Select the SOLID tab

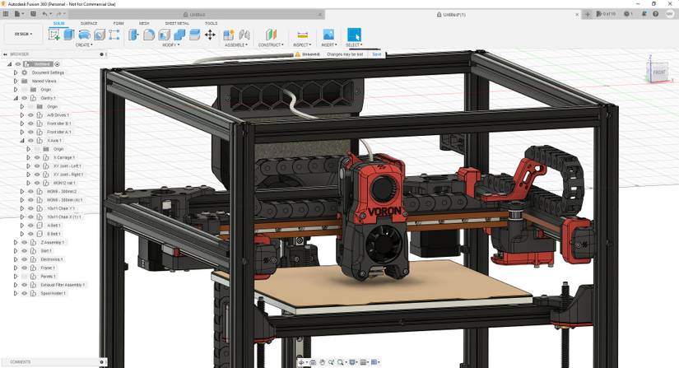pos(59,23)
